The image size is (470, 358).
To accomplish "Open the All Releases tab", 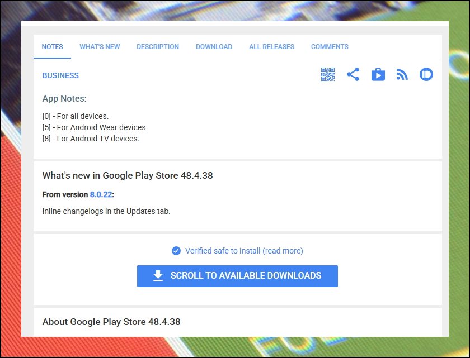I will (x=271, y=47).
